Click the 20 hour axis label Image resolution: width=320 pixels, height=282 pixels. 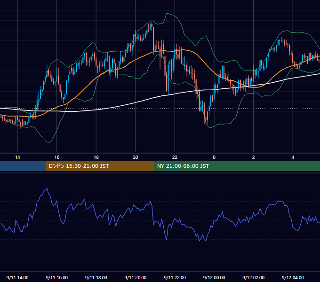pos(136,157)
